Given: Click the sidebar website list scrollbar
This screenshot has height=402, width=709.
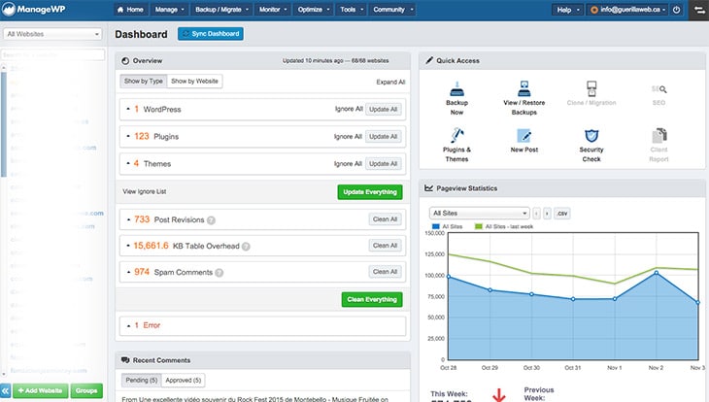Looking at the screenshot, I should coord(4,124).
